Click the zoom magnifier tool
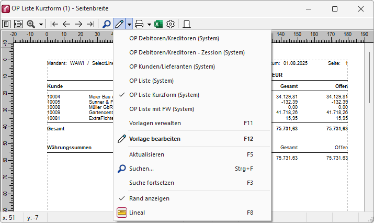 pos(31,24)
